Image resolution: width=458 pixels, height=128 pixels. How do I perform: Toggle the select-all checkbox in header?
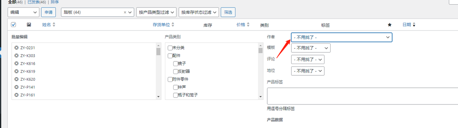coord(13,25)
